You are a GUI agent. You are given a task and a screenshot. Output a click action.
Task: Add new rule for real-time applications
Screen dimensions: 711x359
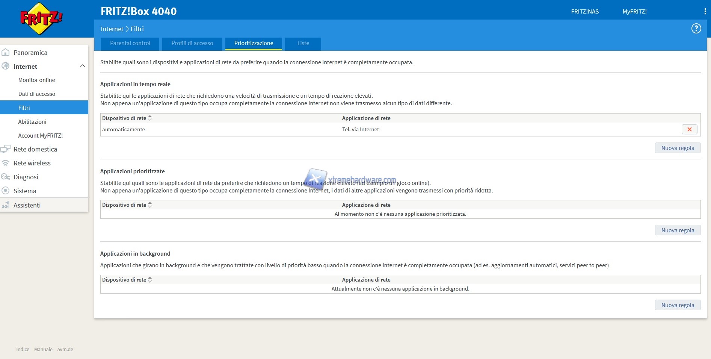[678, 148]
